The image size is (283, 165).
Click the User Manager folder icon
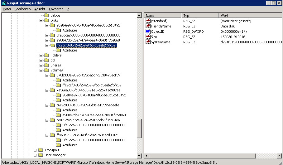pyautogui.click(x=41, y=155)
